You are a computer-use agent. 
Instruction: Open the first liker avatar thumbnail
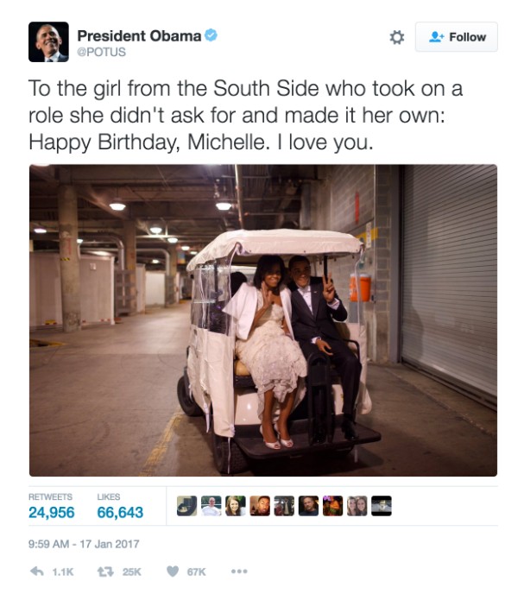coord(186,506)
